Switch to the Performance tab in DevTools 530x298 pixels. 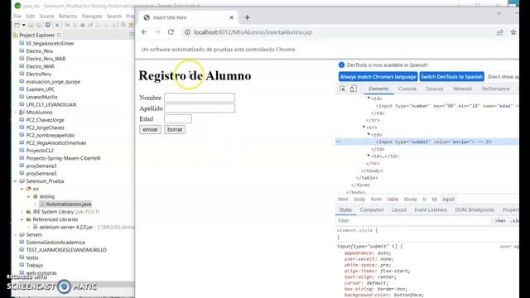(495, 89)
